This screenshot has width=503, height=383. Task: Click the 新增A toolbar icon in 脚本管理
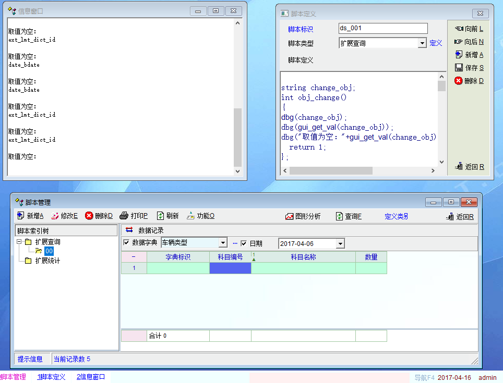click(x=21, y=216)
